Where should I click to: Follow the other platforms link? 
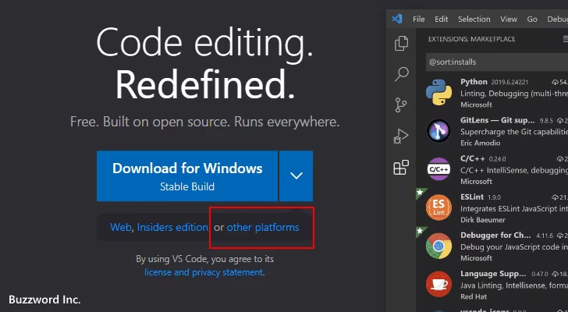point(263,227)
